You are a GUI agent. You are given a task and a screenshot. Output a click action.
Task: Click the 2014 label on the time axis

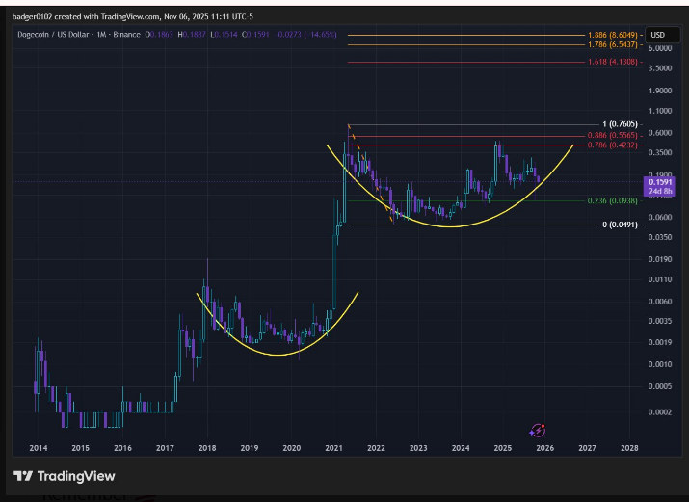pyautogui.click(x=39, y=448)
